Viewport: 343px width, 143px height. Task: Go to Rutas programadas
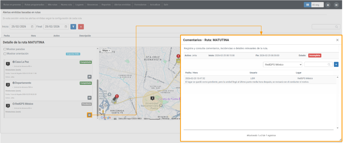(34, 5)
